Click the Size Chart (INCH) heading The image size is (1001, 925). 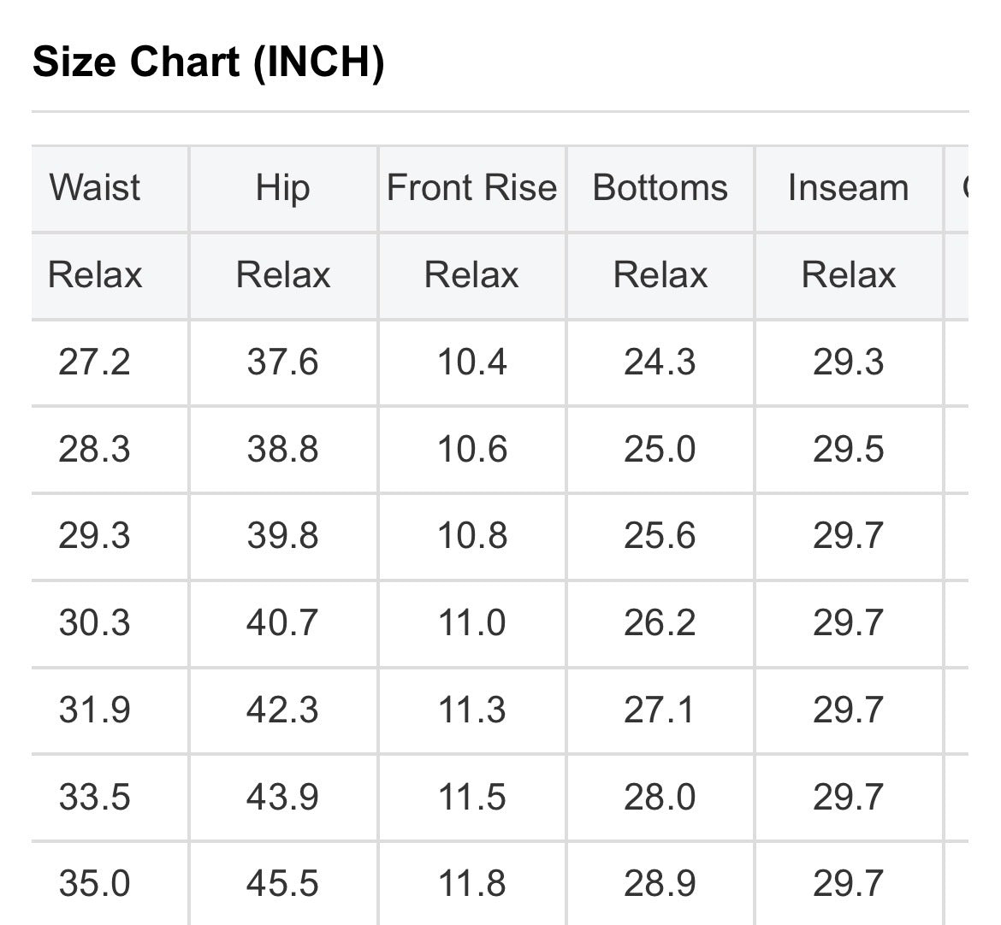pos(208,62)
